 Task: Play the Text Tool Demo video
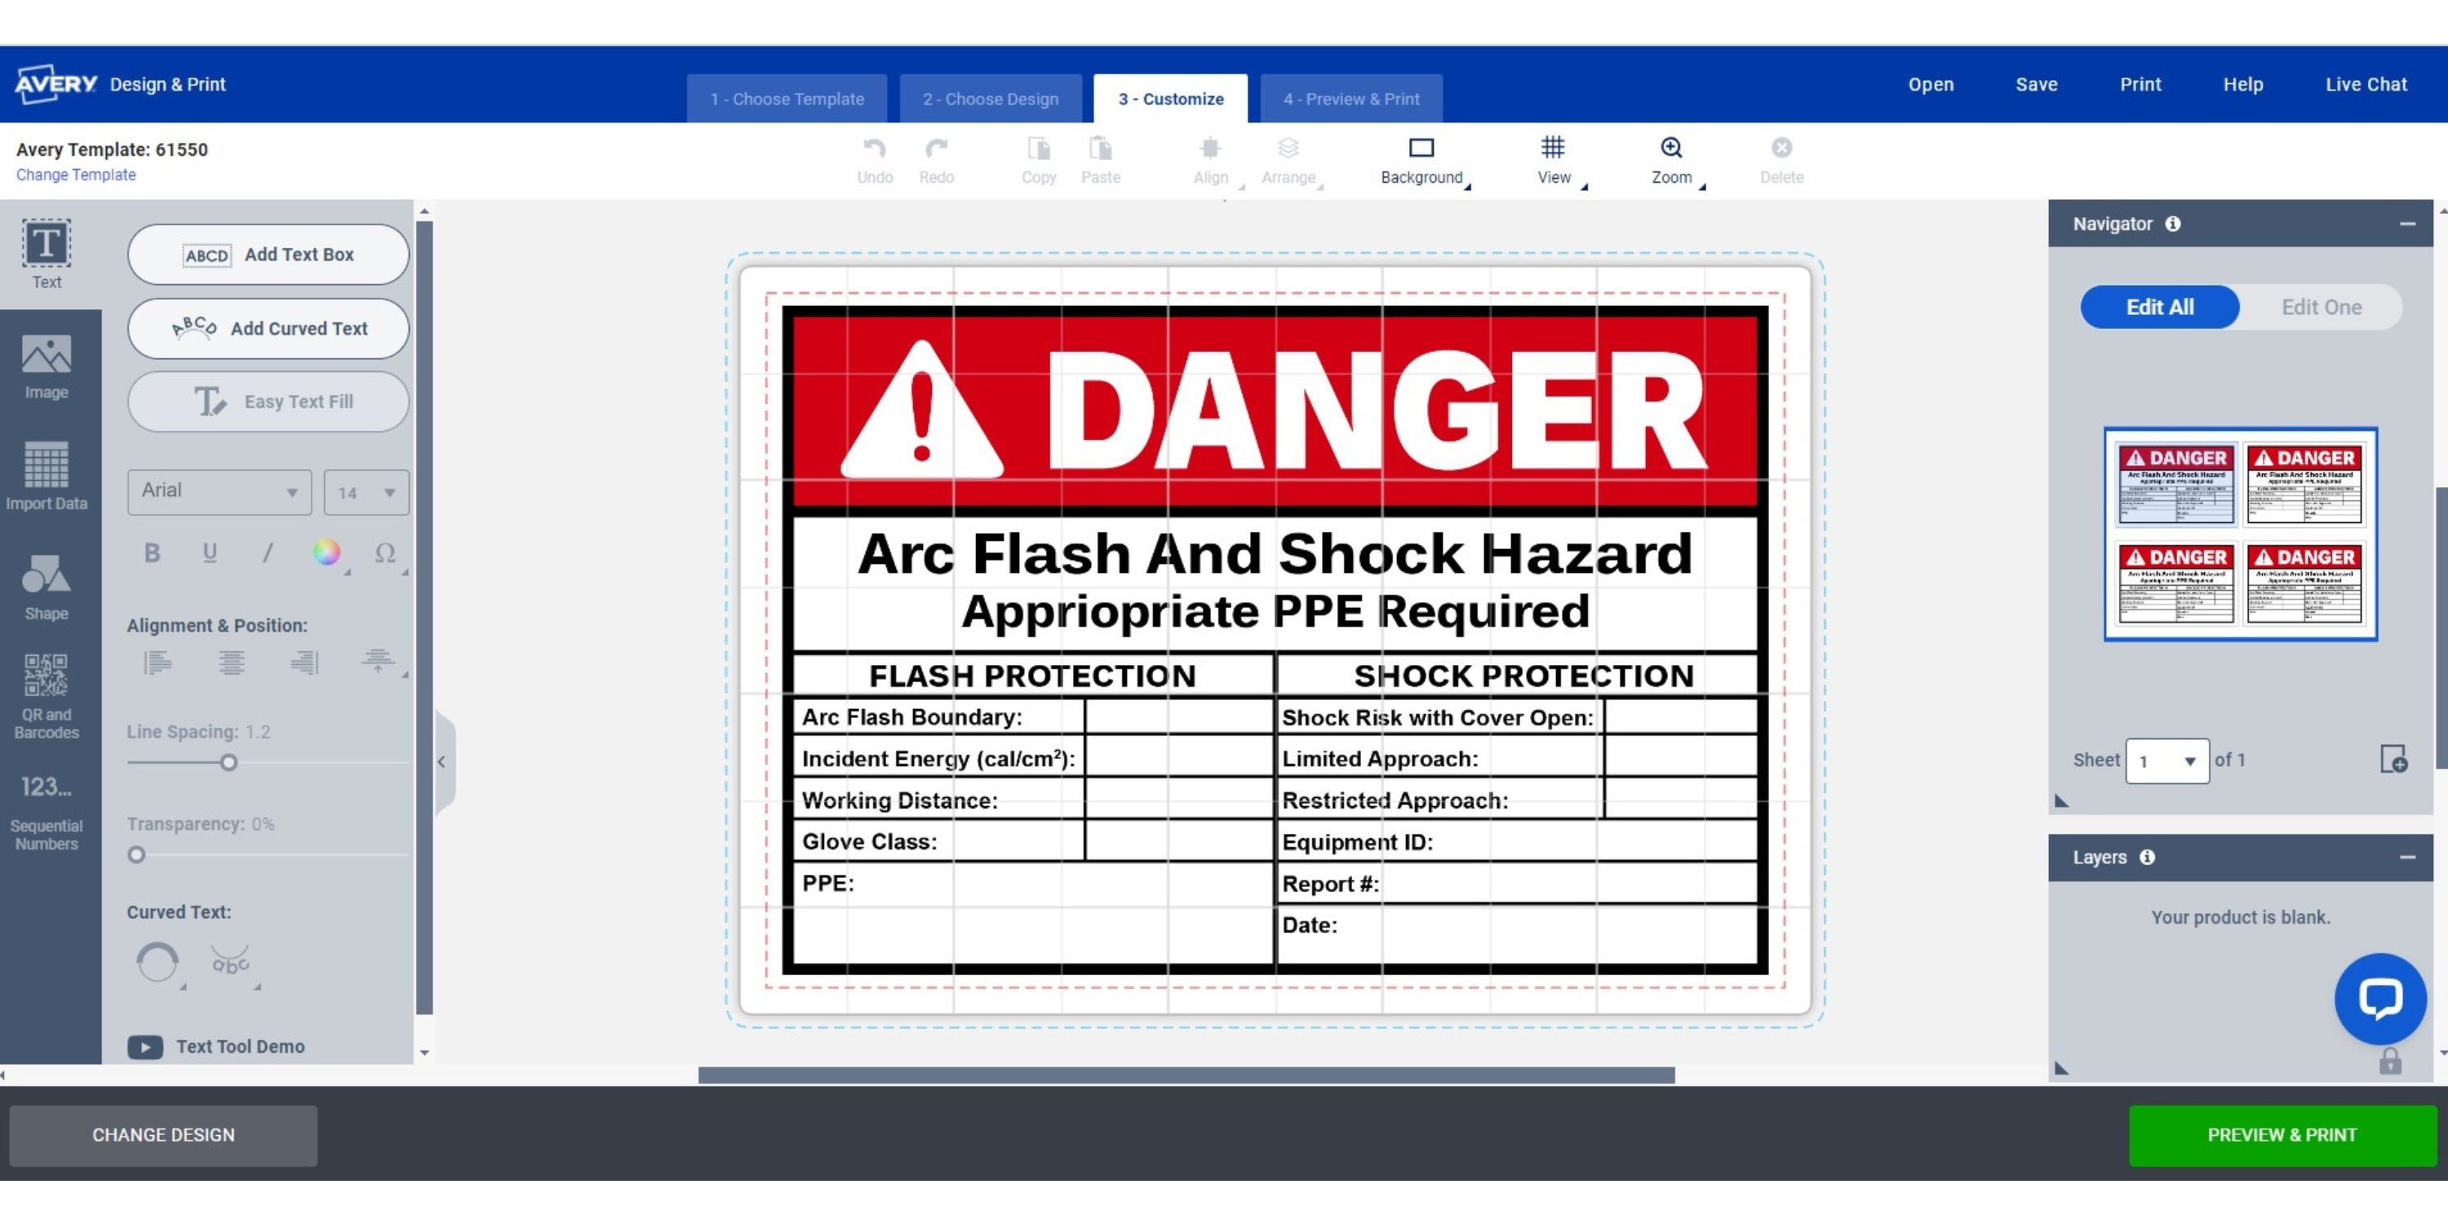pyautogui.click(x=145, y=1046)
